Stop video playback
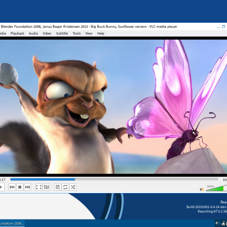227x227 pixels. point(20,187)
